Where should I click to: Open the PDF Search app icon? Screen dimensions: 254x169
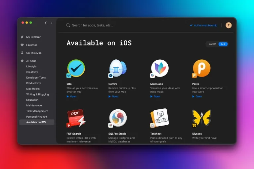point(76,118)
